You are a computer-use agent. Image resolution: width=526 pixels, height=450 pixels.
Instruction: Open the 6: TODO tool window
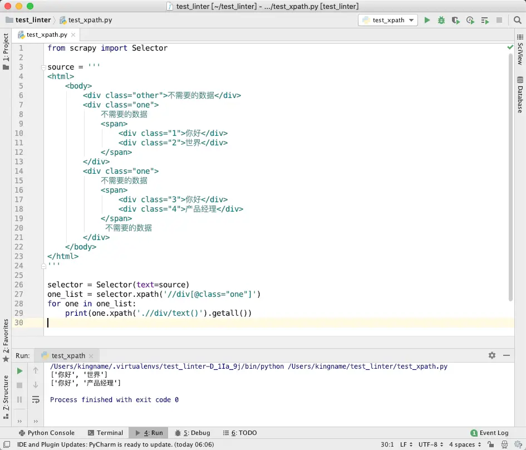click(x=240, y=433)
